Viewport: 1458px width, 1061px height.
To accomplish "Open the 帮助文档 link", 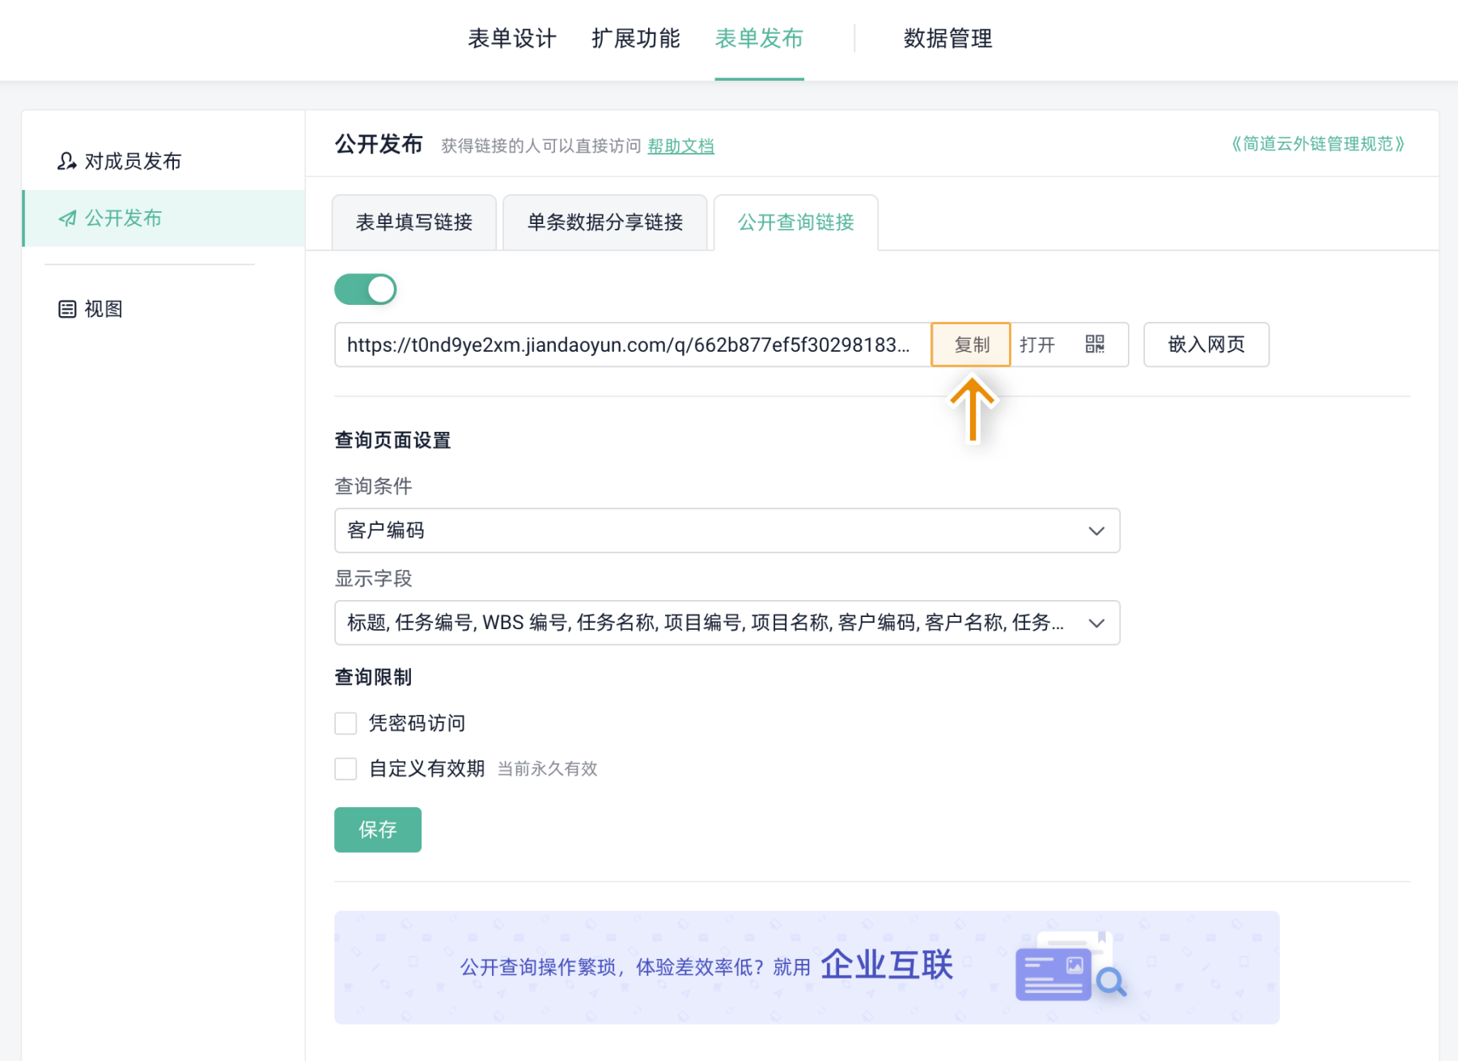I will tap(681, 146).
